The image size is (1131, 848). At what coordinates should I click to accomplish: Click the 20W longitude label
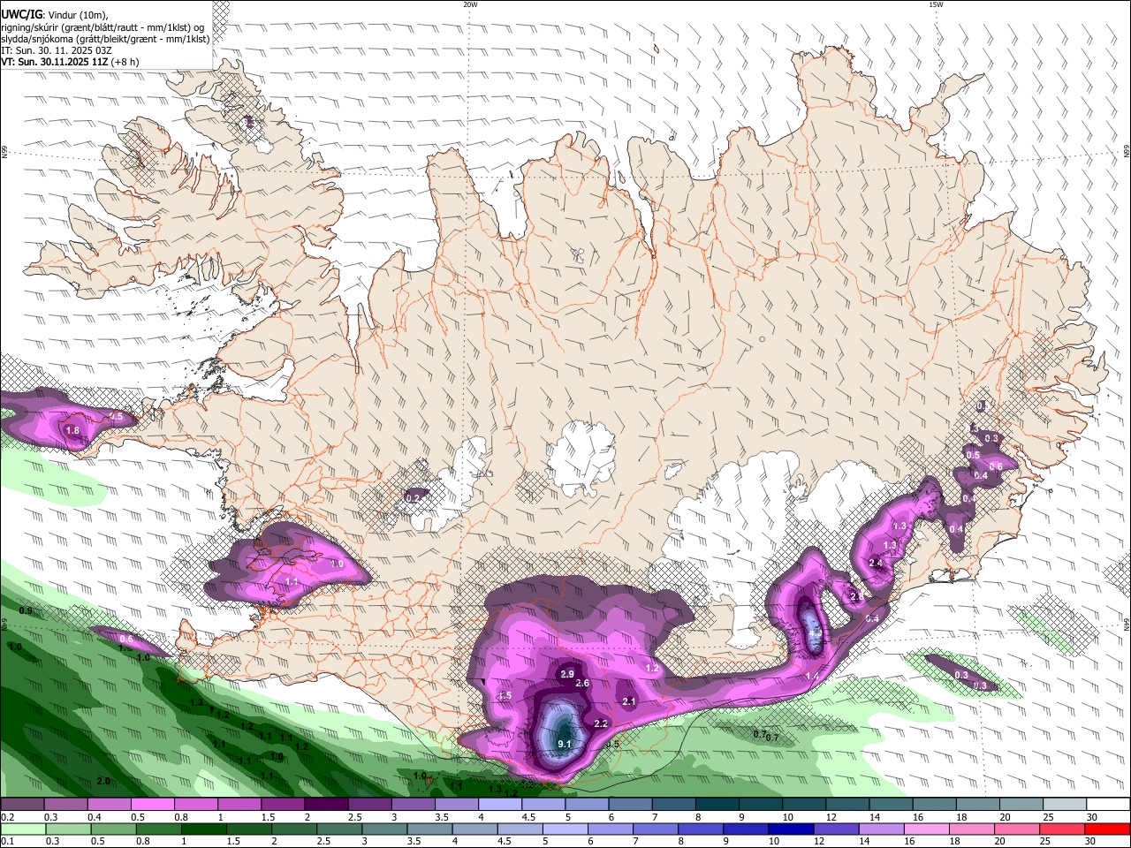coord(470,4)
